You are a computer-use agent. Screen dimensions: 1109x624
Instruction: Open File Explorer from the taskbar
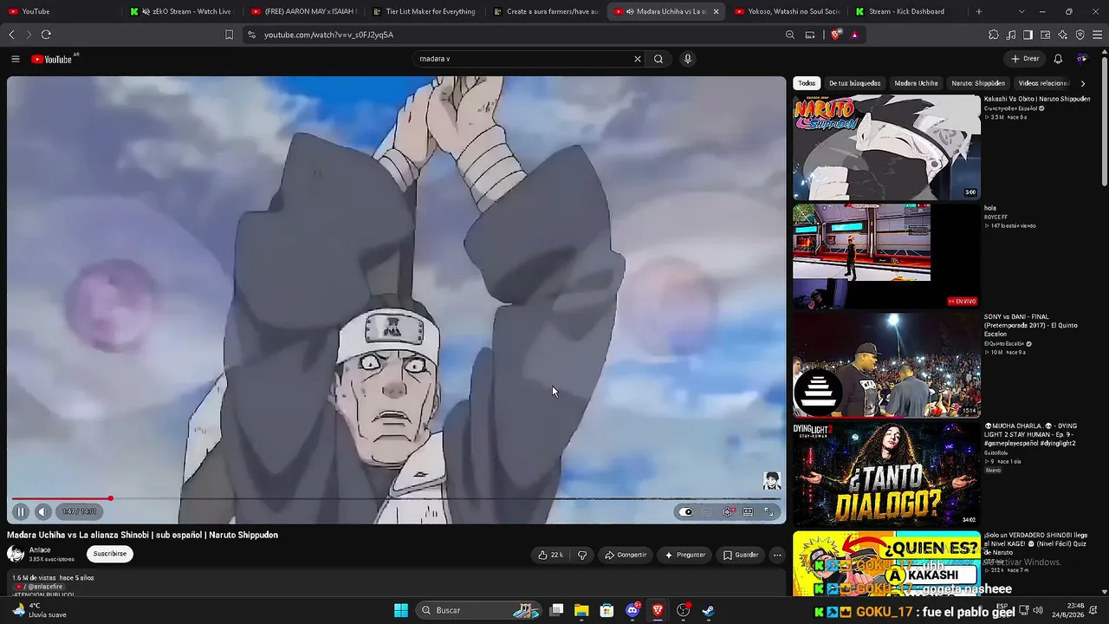[581, 610]
